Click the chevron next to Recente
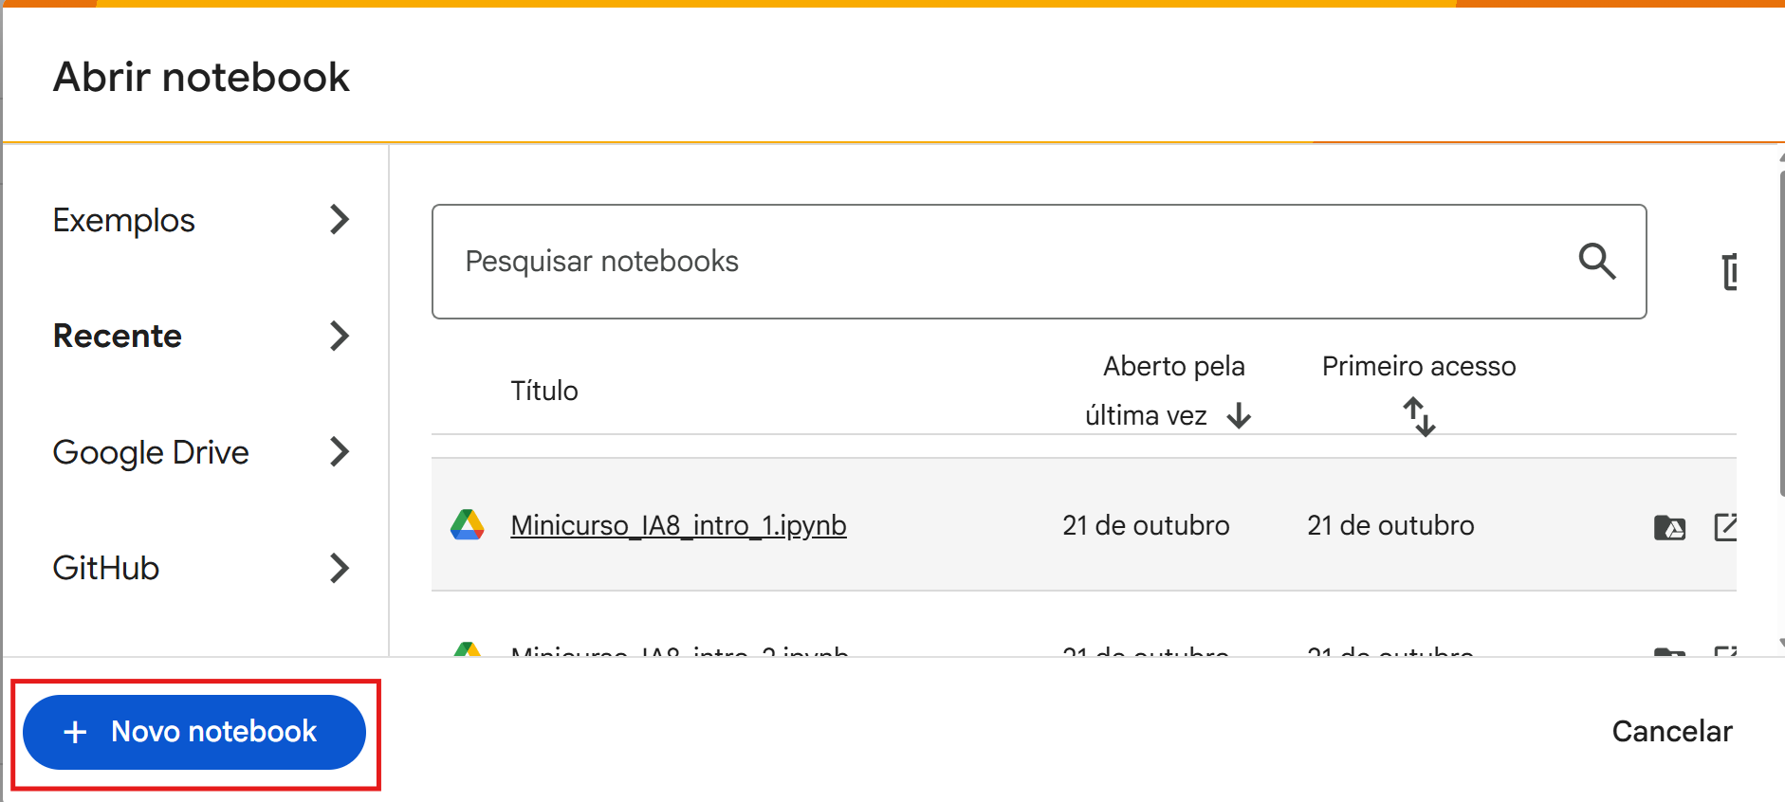This screenshot has height=802, width=1785. 339,336
